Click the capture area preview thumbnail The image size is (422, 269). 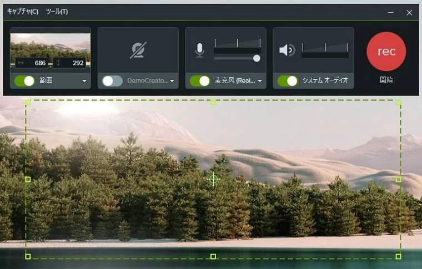click(x=51, y=50)
